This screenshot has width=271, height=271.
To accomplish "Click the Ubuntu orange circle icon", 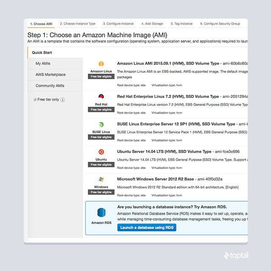I will [101, 152].
